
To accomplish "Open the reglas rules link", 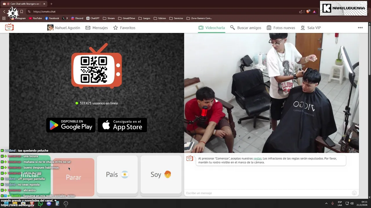I will point(257,159).
